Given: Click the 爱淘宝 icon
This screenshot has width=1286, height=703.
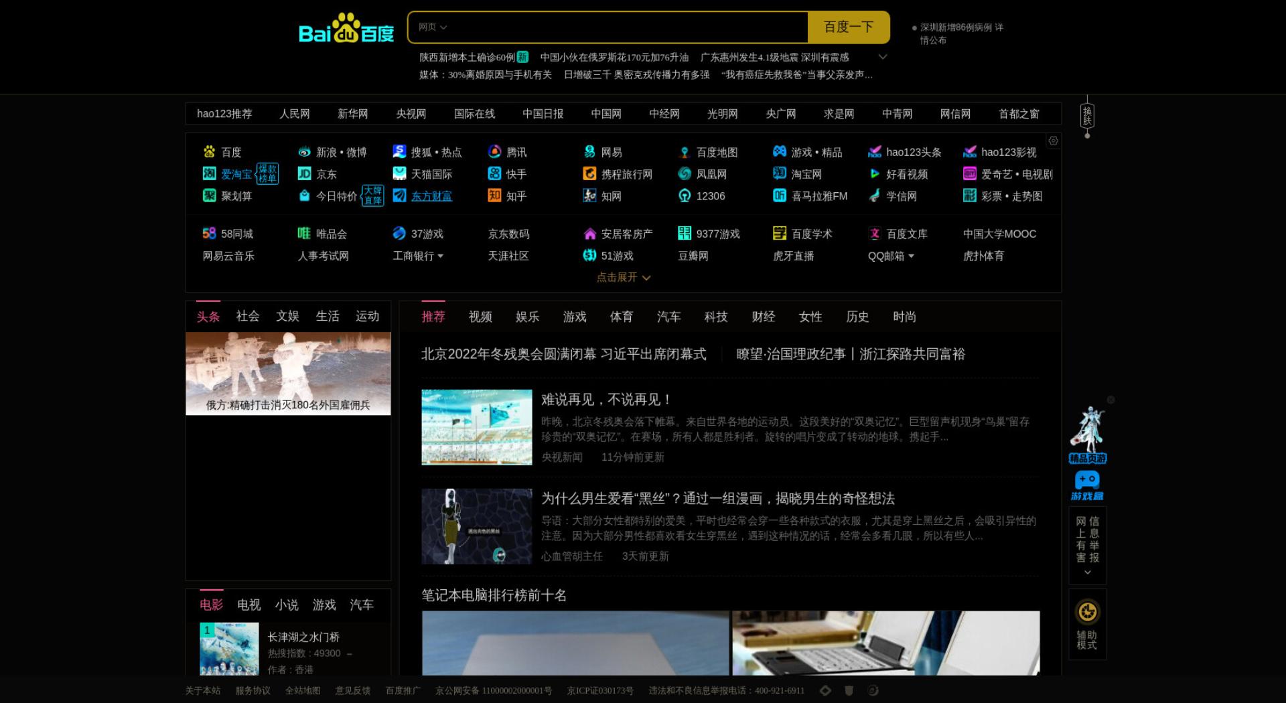Looking at the screenshot, I should pyautogui.click(x=209, y=174).
